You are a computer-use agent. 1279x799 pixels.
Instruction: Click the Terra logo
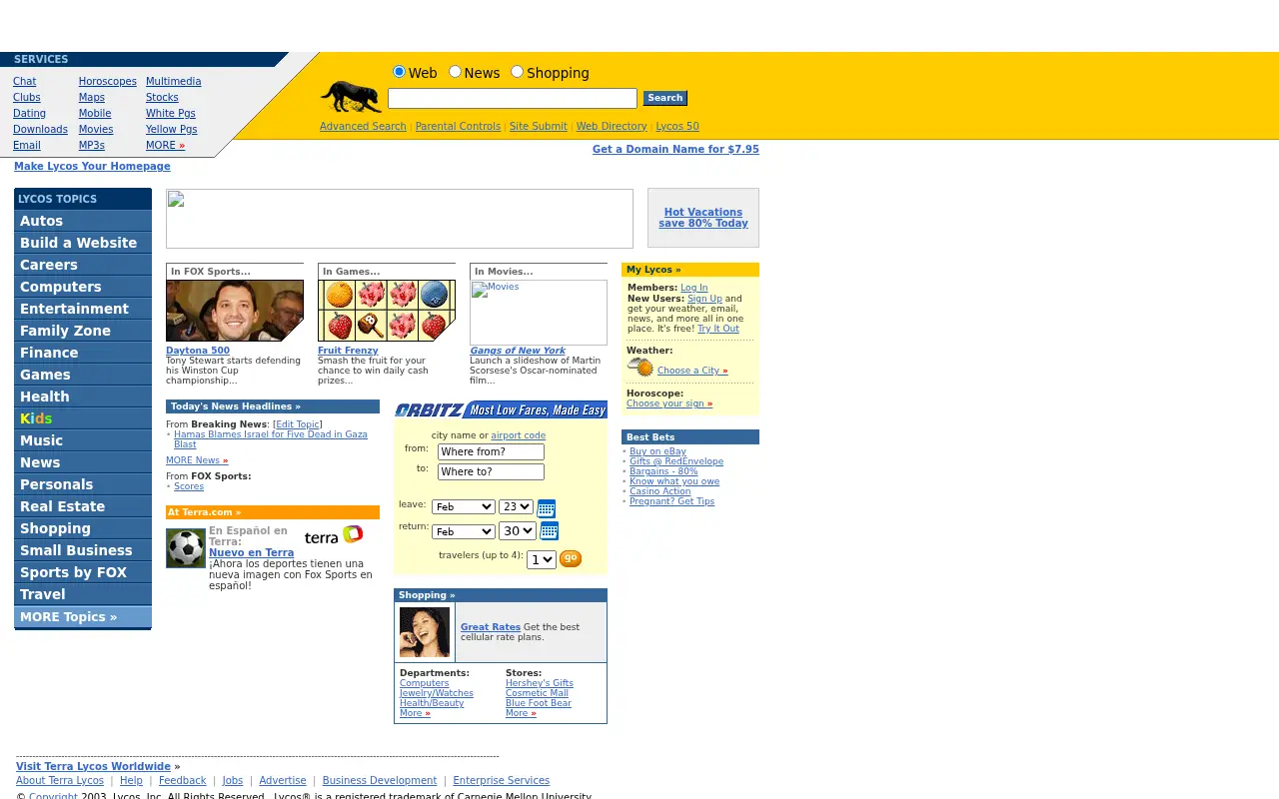(x=334, y=535)
